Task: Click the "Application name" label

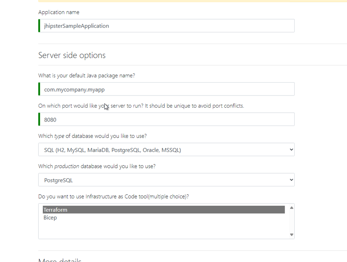Action: click(x=59, y=12)
